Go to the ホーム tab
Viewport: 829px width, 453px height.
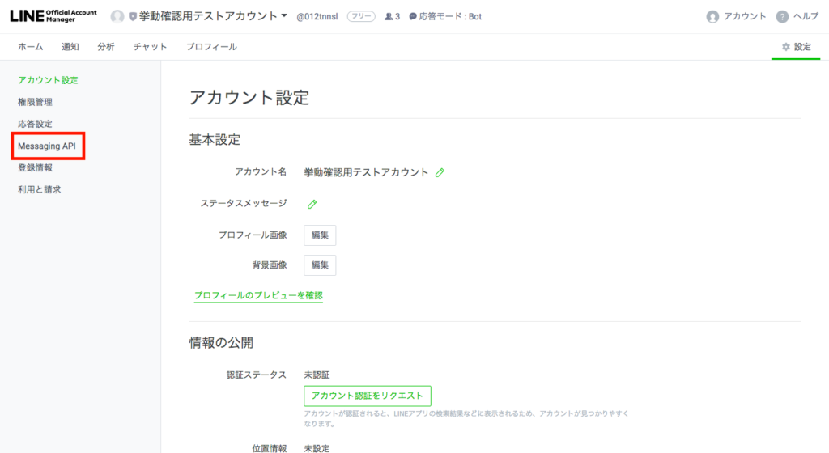pyautogui.click(x=31, y=46)
